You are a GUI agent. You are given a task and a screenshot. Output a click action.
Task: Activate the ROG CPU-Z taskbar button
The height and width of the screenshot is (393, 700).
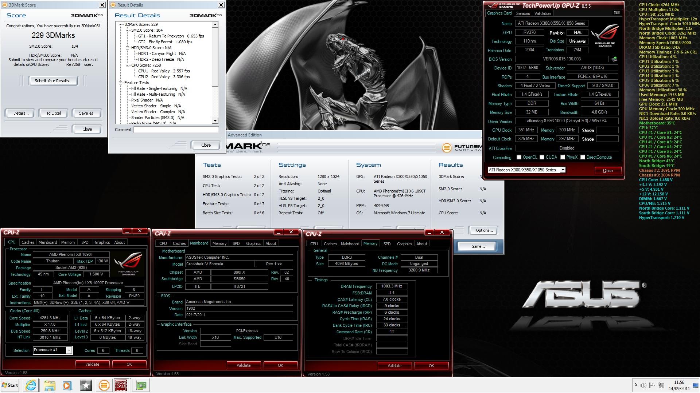click(121, 385)
